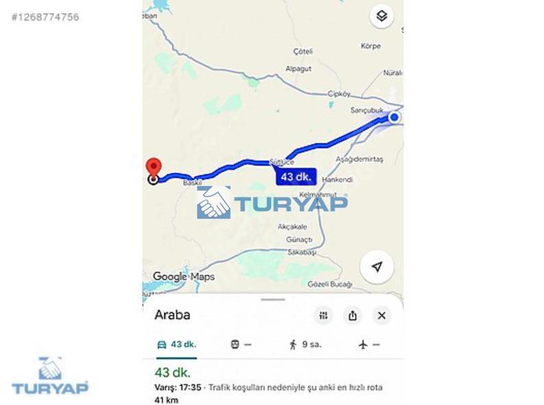Viewport: 544px width, 405px height.
Task: Click the Sütlüce place label
Action: tap(282, 162)
